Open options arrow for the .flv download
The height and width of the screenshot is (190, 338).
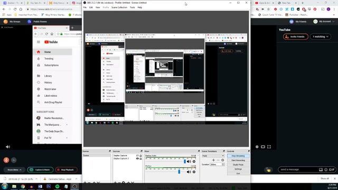[36, 179]
